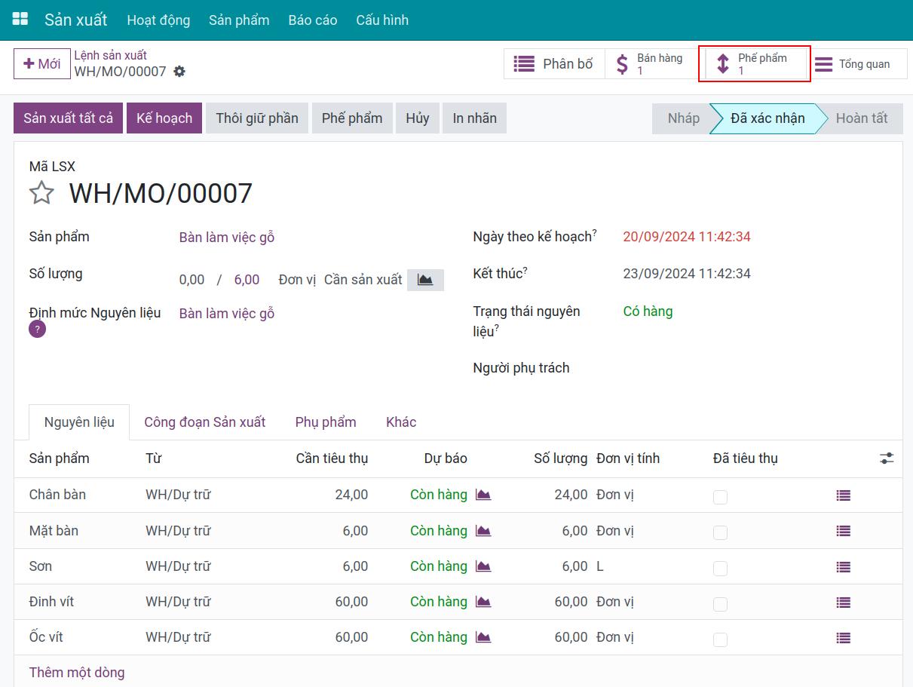Screen dimensions: 913x687
Task: Click the In nhãn button
Action: pos(475,118)
